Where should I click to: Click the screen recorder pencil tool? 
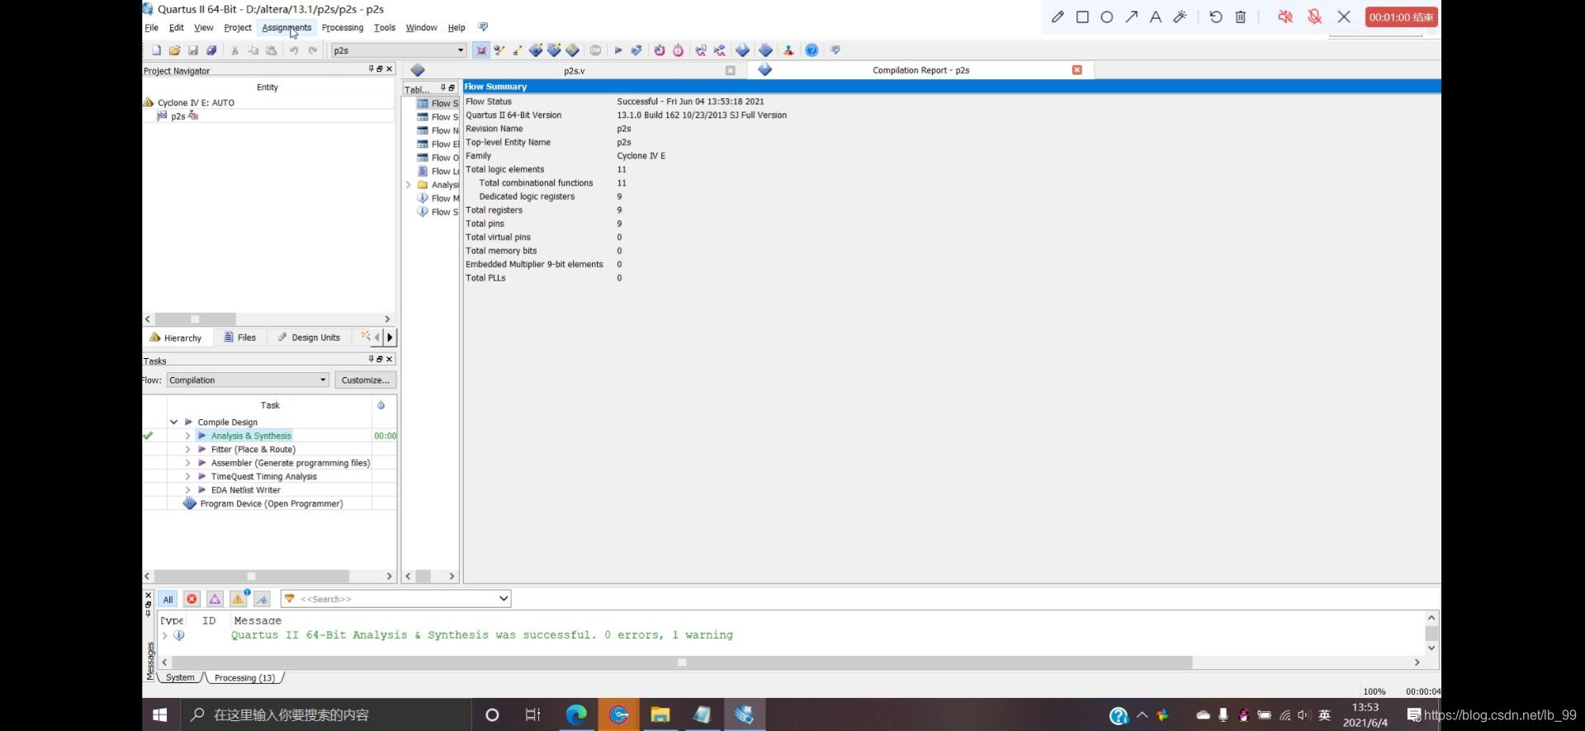coord(1057,17)
